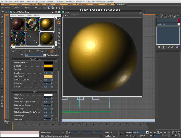Click the Sample Type sphere icon

tap(59, 19)
